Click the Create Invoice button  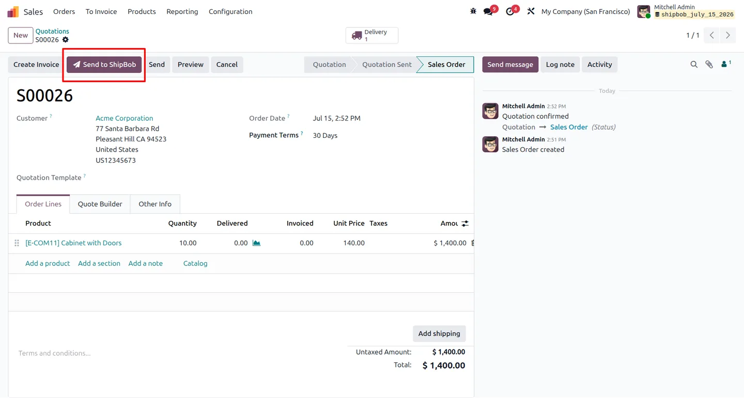(36, 65)
